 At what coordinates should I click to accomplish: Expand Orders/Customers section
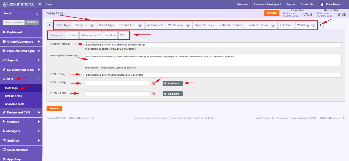click(x=39, y=42)
